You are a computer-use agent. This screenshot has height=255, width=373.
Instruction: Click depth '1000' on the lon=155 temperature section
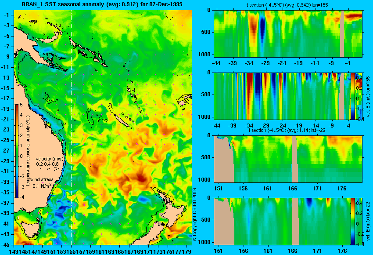(204, 55)
